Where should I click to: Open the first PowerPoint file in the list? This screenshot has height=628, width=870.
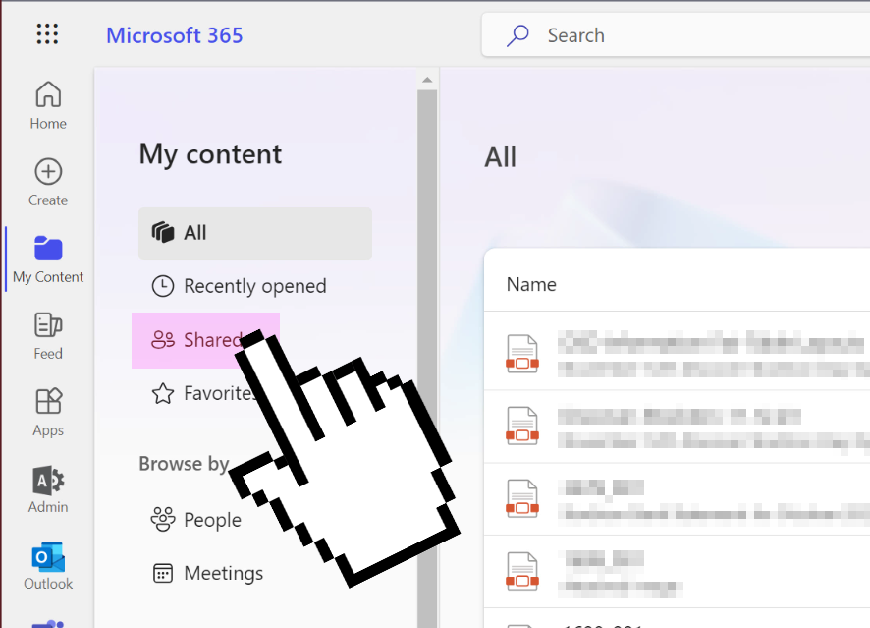(677, 353)
